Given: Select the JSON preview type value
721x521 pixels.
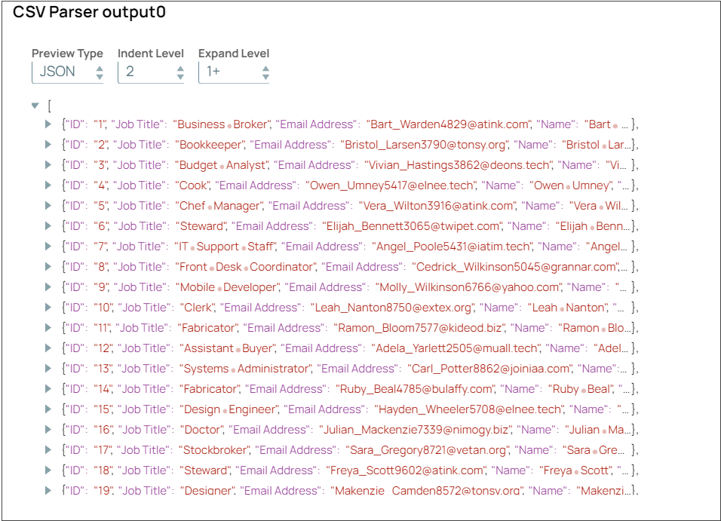Looking at the screenshot, I should [x=57, y=72].
